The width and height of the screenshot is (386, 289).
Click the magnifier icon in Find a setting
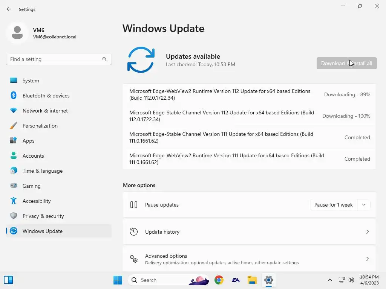(x=104, y=59)
